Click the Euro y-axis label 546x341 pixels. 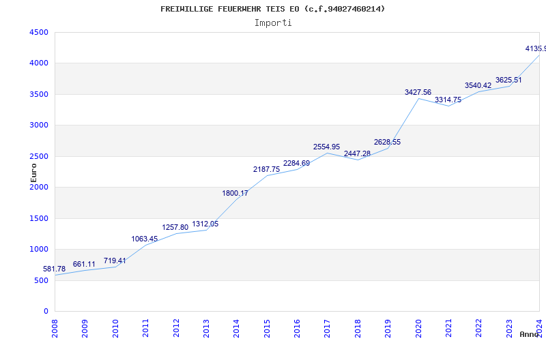tap(33, 172)
